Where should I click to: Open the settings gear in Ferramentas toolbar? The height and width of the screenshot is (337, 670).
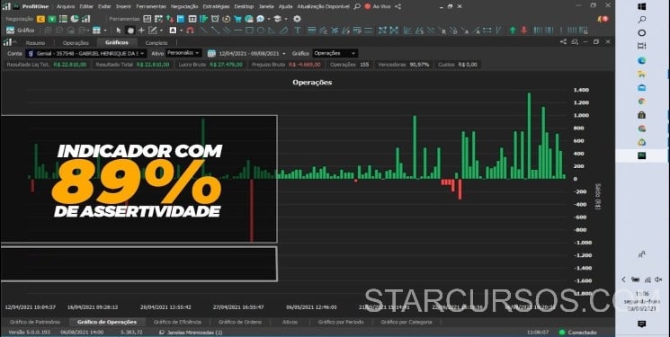(297, 19)
